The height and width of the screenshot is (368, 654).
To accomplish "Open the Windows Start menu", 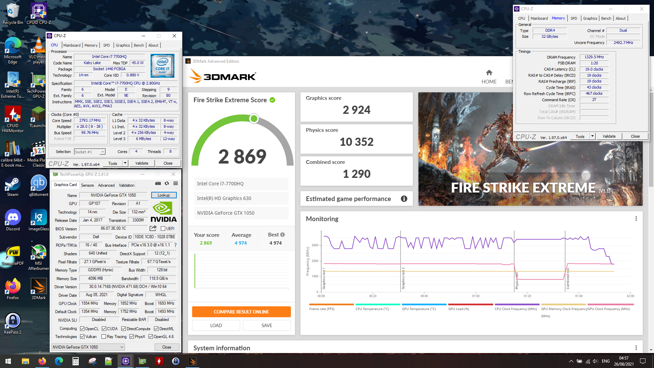I will click(8, 361).
